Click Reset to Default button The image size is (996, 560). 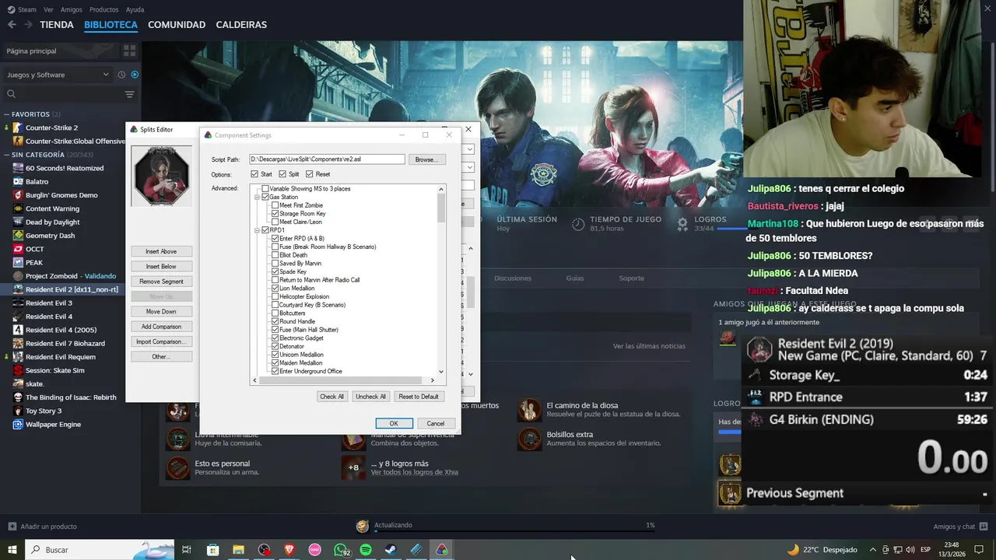pyautogui.click(x=419, y=397)
